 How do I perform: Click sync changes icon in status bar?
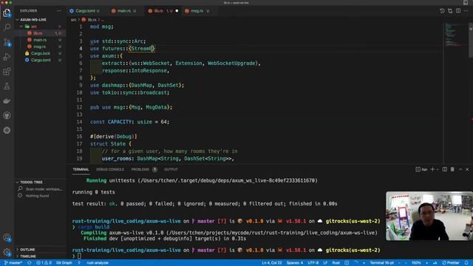[x=30, y=263]
